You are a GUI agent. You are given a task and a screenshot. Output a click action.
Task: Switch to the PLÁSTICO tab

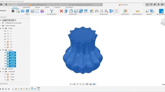[x=57, y=7]
